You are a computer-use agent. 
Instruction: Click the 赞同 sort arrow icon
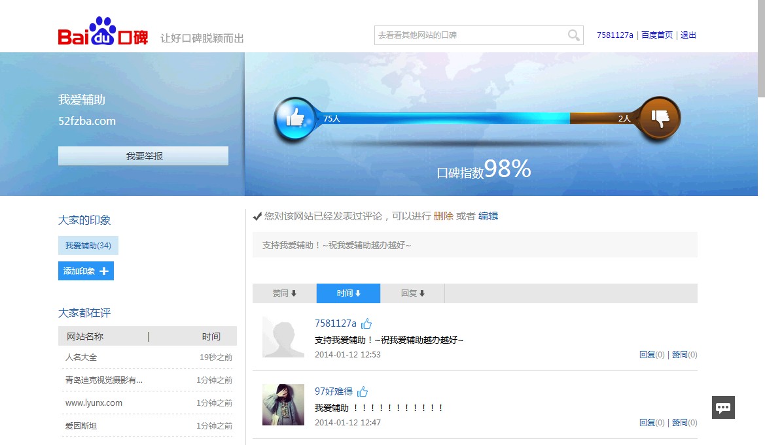294,293
